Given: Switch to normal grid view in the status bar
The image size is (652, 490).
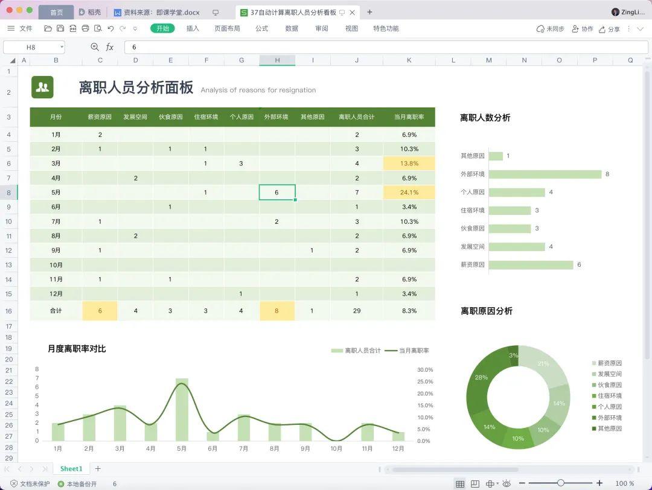Looking at the screenshot, I should 460,483.
